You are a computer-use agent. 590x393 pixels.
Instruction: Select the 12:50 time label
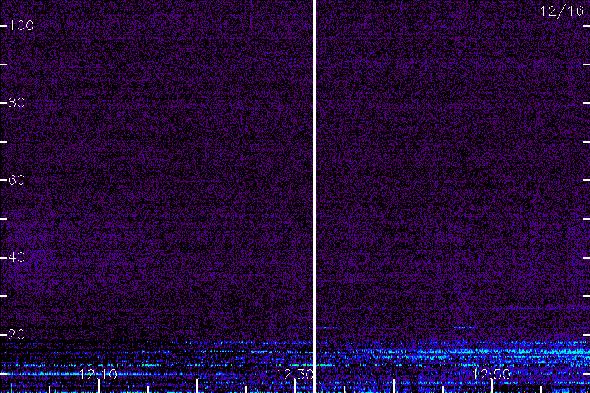coord(492,374)
